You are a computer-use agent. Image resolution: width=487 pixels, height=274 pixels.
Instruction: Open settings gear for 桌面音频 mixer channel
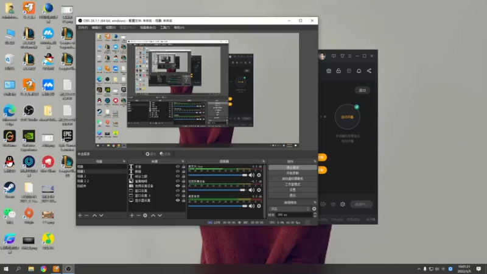point(259,206)
